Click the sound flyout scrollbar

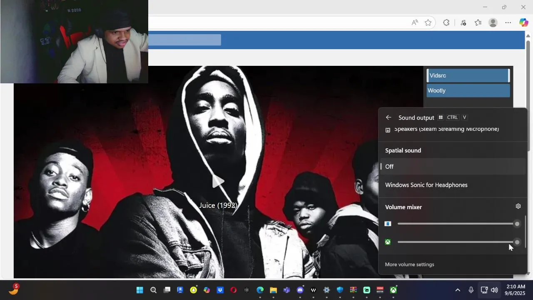pos(526,231)
